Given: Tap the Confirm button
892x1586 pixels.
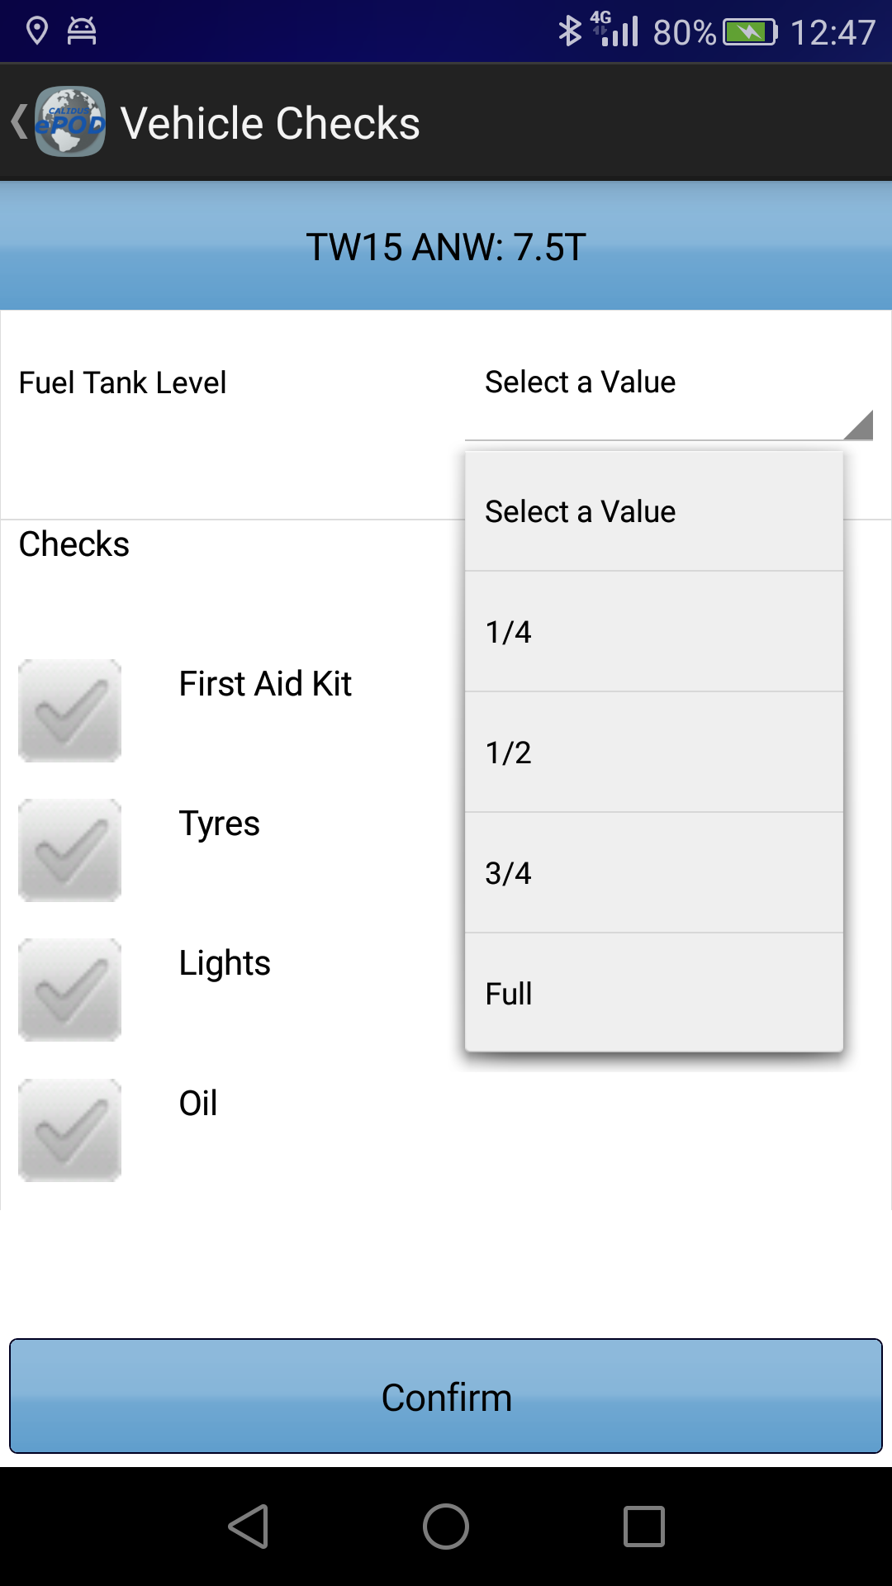Looking at the screenshot, I should (446, 1396).
